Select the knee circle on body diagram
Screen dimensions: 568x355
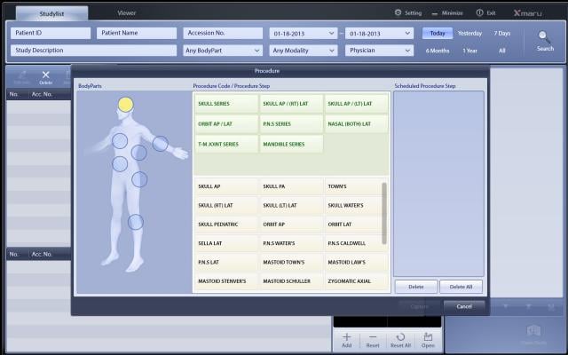tap(135, 221)
